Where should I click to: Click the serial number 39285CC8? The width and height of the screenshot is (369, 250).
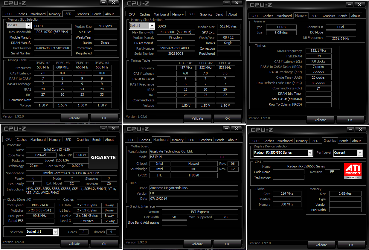pos(176,54)
